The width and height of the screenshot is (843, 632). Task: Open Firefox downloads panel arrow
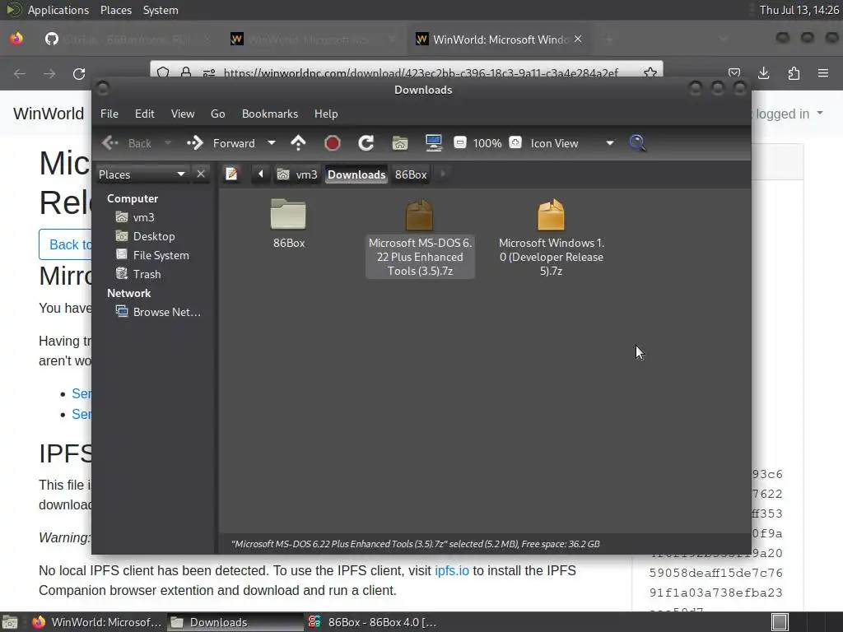click(x=763, y=73)
